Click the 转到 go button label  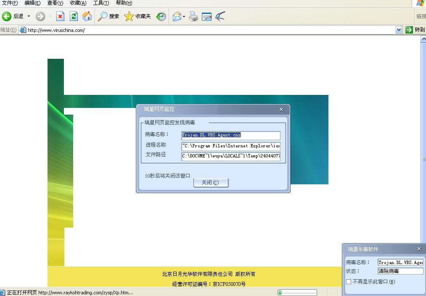click(x=419, y=29)
